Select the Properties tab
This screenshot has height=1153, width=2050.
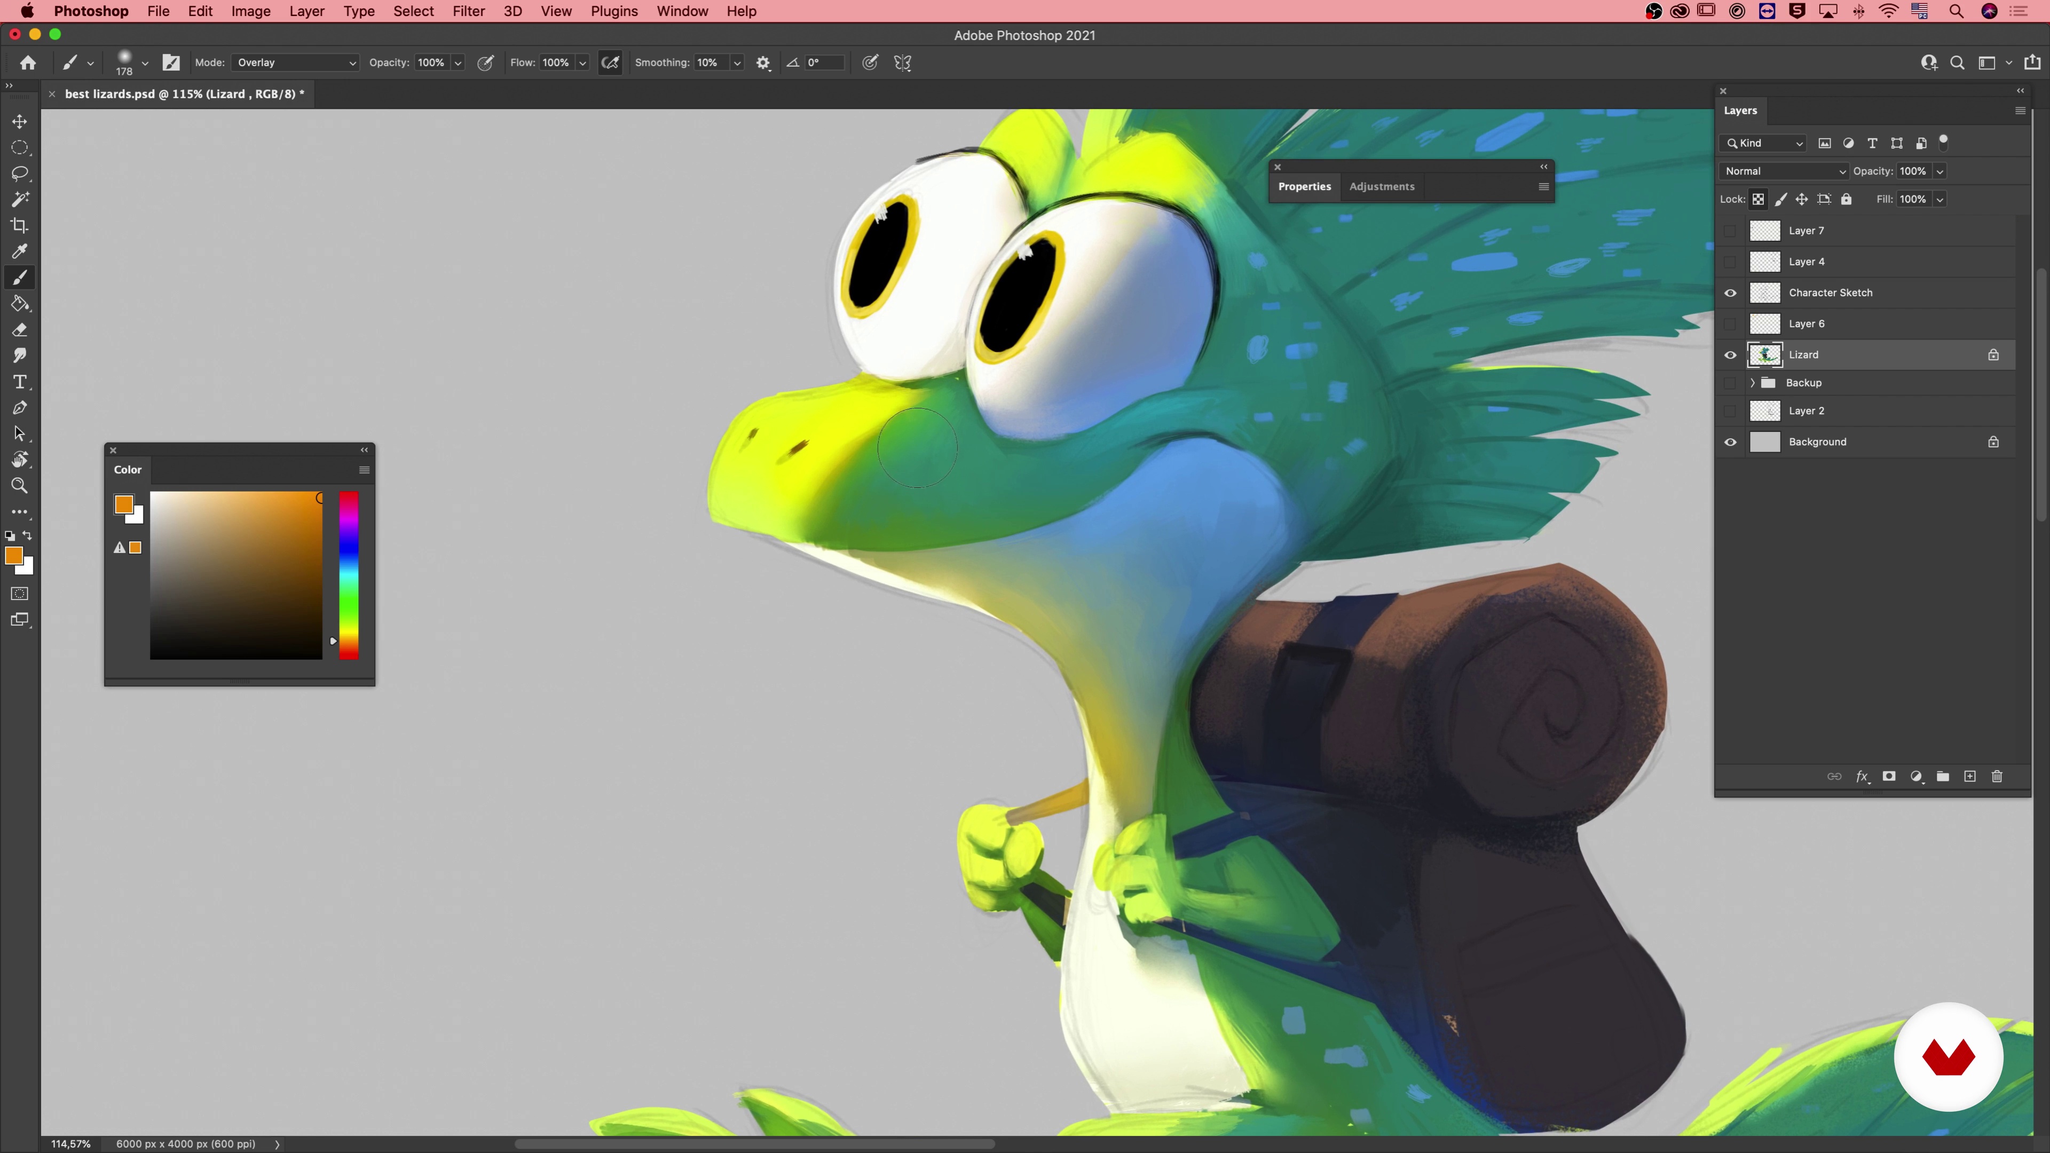[1304, 186]
